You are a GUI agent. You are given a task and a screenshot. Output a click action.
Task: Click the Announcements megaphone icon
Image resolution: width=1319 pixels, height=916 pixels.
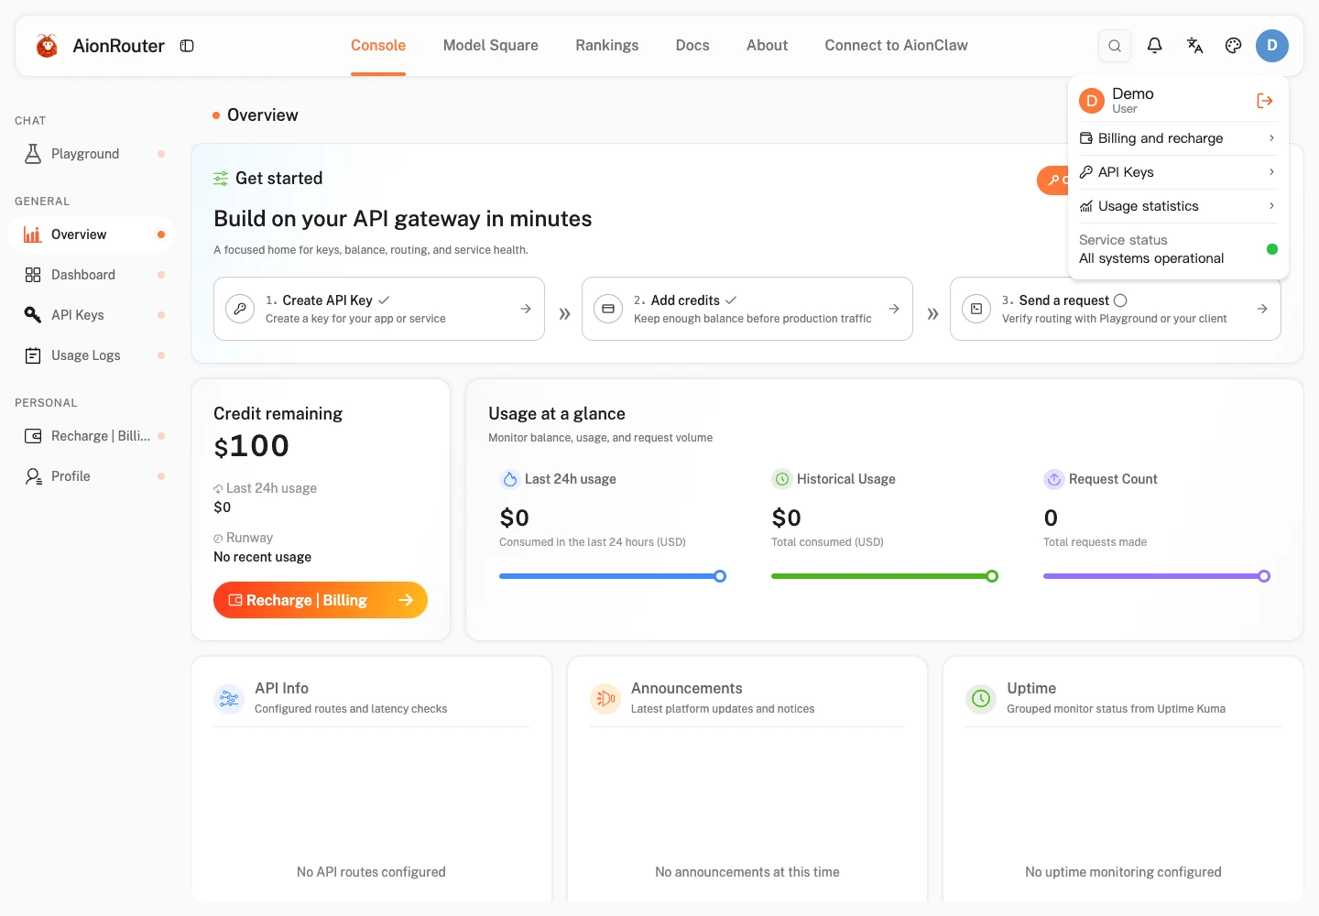605,699
